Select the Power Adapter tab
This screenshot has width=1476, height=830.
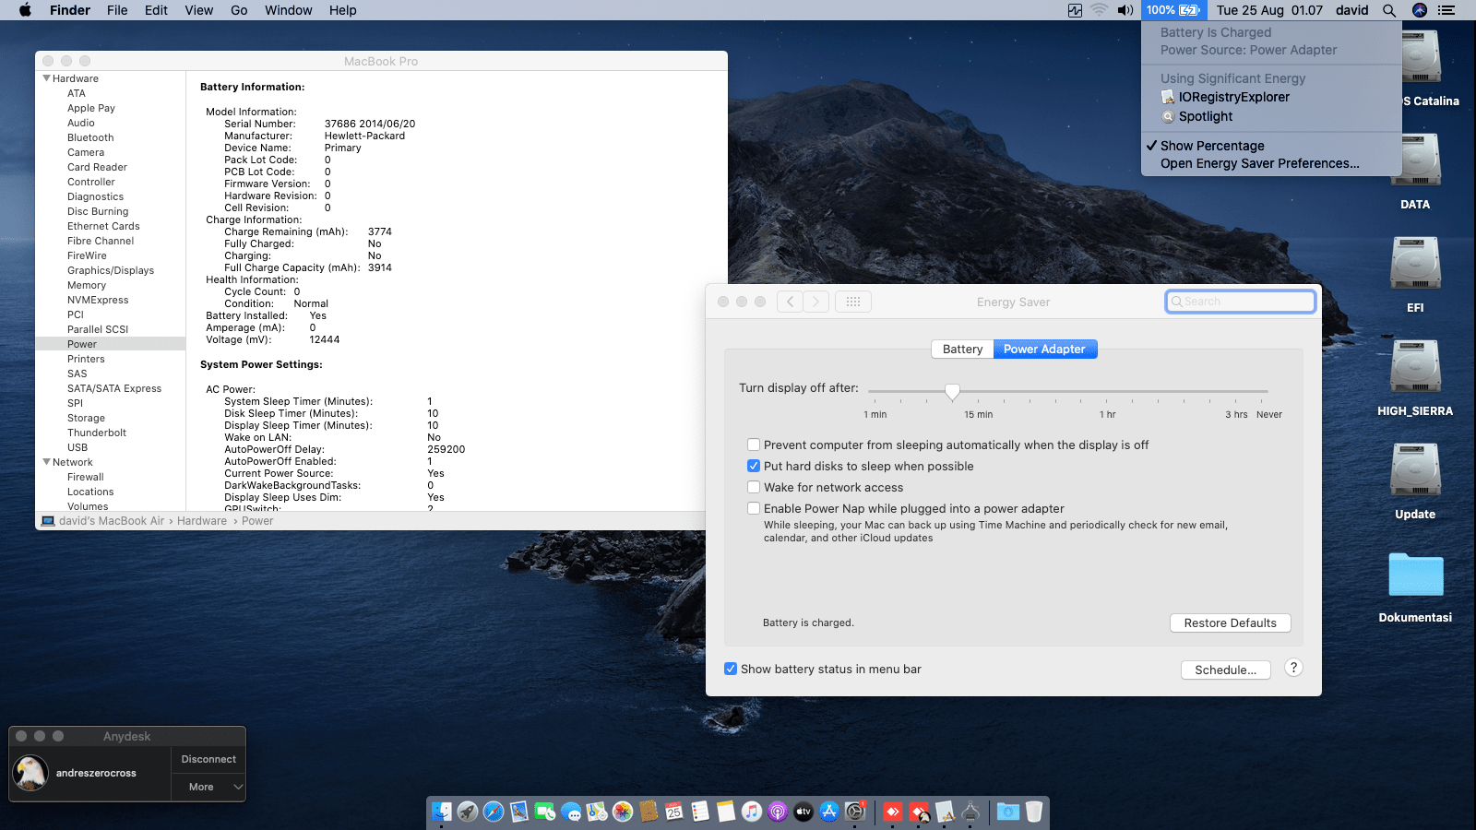point(1044,349)
